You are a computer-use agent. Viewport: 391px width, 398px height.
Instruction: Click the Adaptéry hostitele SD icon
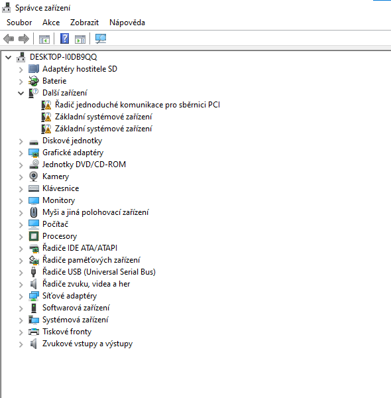[34, 69]
